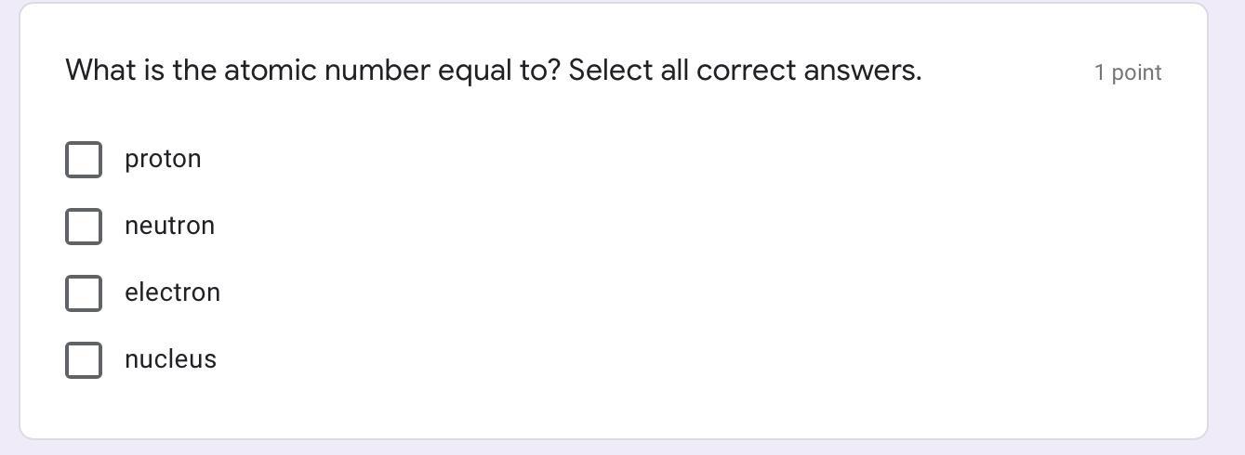
Task: Click the 'proton' option label
Action: [163, 160]
